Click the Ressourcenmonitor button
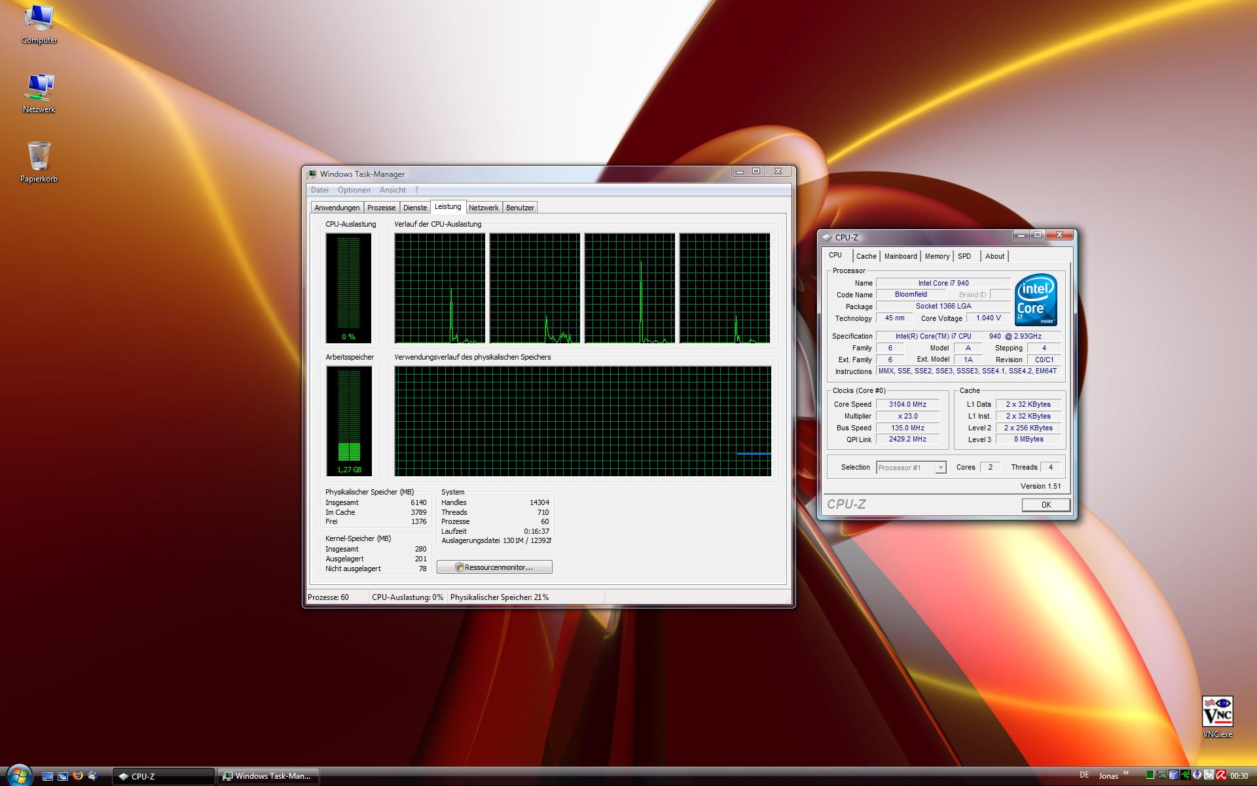1257x786 pixels. tap(494, 567)
